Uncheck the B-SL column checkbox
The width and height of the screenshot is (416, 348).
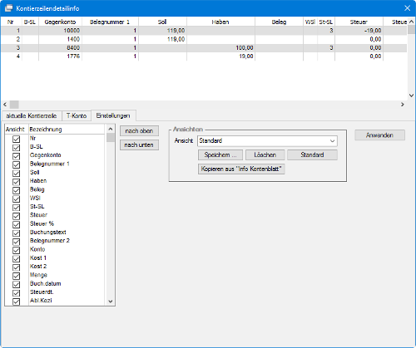(x=17, y=148)
